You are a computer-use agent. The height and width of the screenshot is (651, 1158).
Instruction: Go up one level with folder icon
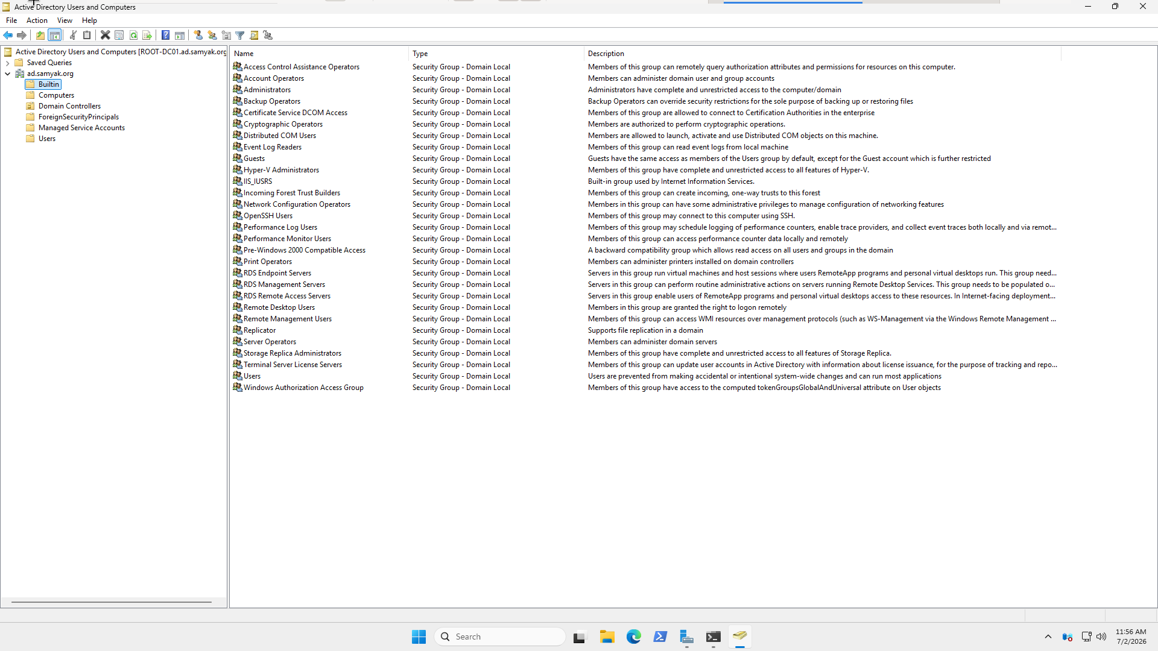click(x=40, y=35)
